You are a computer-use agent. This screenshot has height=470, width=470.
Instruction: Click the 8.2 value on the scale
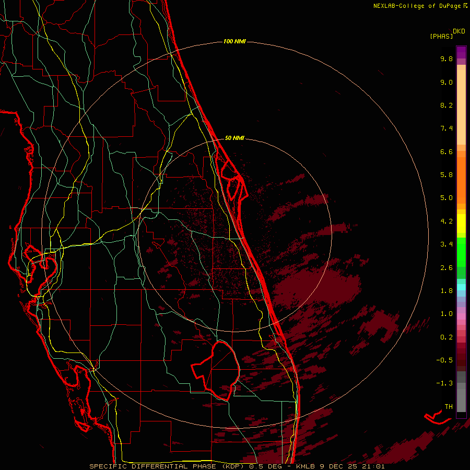(446, 105)
